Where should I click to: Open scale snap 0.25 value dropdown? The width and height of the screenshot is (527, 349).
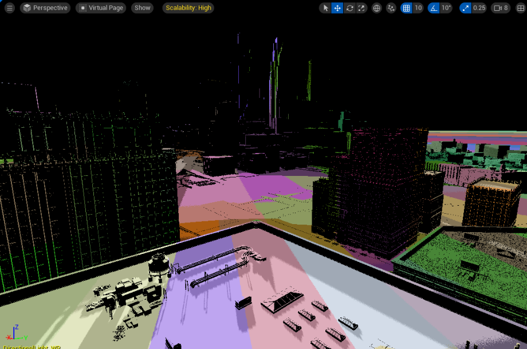point(479,8)
